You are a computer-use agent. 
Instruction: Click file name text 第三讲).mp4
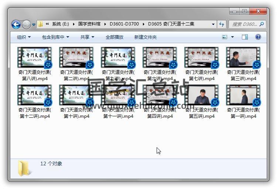243,79
